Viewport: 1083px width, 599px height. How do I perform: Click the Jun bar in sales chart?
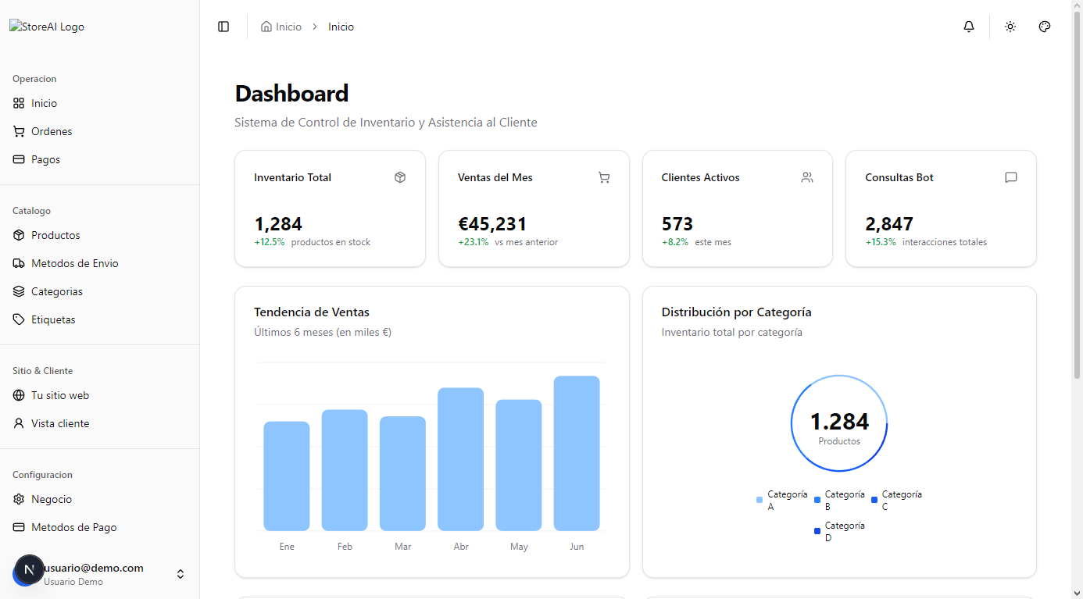coord(577,453)
